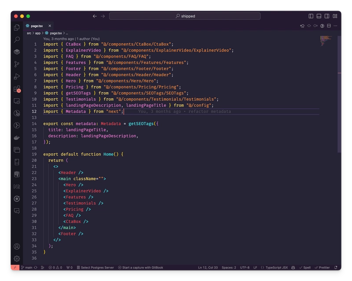Image resolution: width=352 pixels, height=281 pixels.
Task: Click the minimap code overview
Action: 326,41
